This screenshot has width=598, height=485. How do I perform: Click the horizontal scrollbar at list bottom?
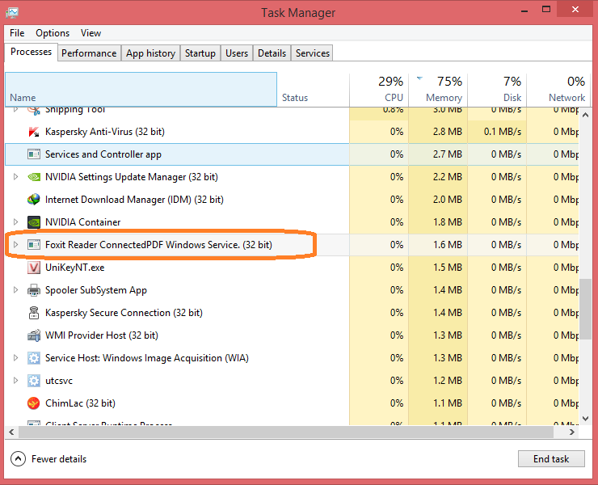click(x=283, y=431)
